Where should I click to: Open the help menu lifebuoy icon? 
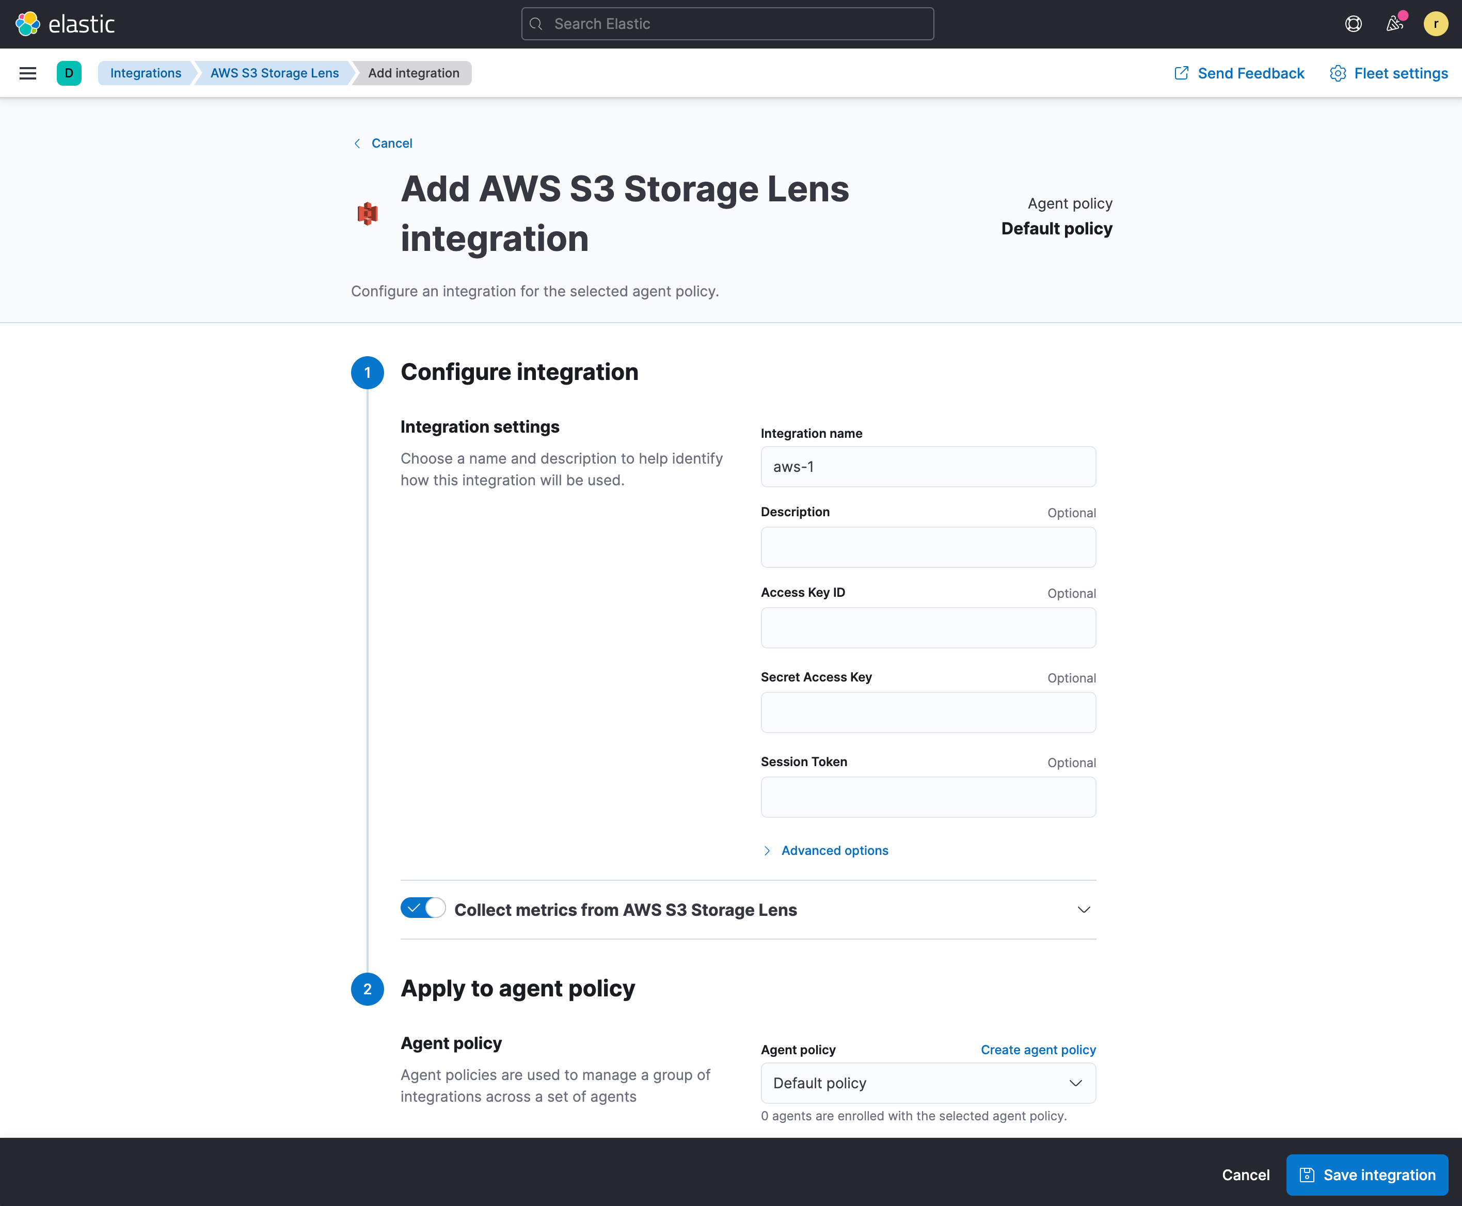coord(1353,24)
